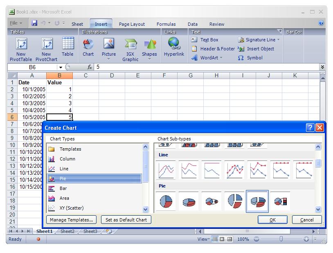Open the Undo history dropdown arrow
Screen dimensions: 333x253
coord(49,23)
